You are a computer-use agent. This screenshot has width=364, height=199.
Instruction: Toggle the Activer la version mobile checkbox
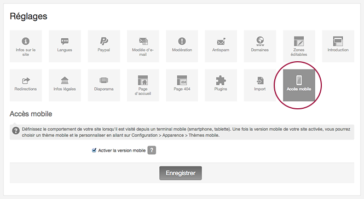coord(94,150)
